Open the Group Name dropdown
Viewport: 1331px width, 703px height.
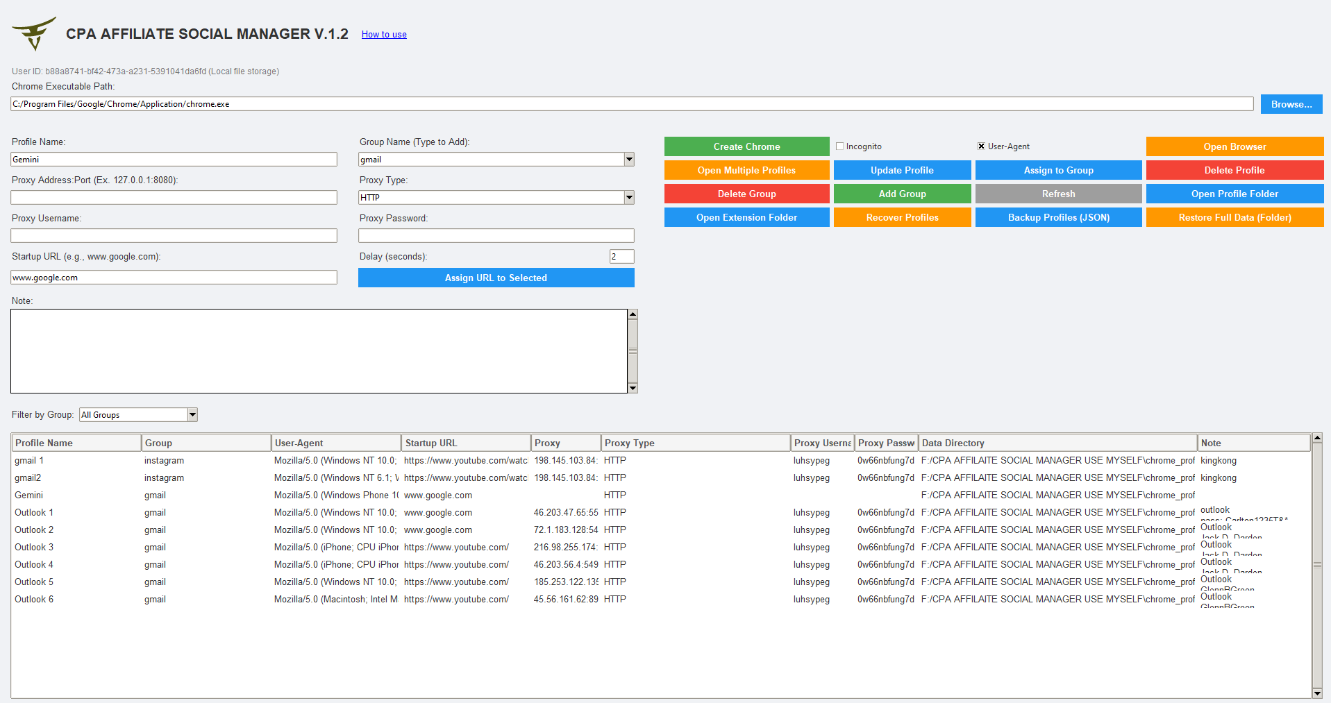point(629,159)
